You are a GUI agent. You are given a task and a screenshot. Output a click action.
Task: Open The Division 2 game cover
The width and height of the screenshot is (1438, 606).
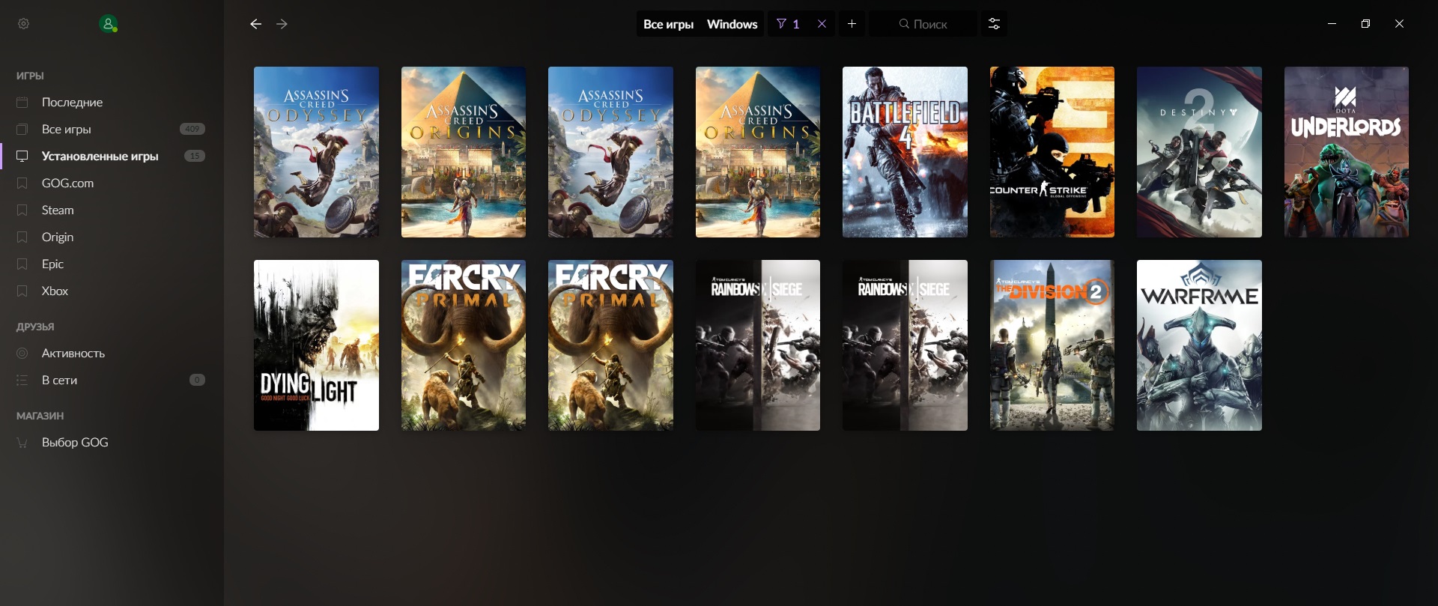click(x=1052, y=345)
